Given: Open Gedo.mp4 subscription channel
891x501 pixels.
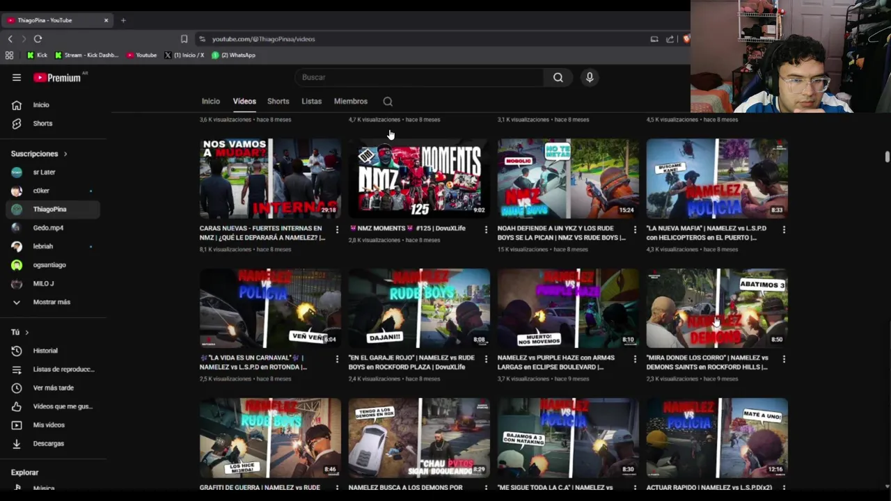Looking at the screenshot, I should pos(53,228).
